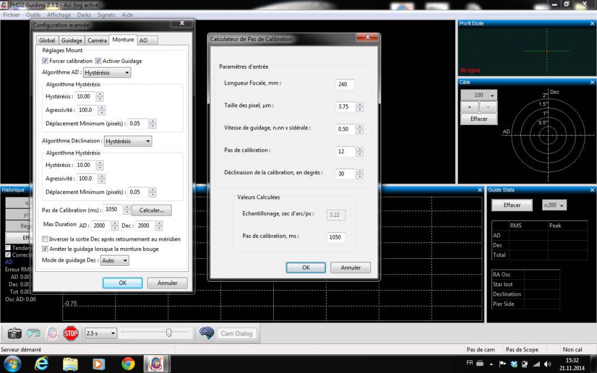
Task: Close the Profil Etoile panel
Action: [592, 24]
